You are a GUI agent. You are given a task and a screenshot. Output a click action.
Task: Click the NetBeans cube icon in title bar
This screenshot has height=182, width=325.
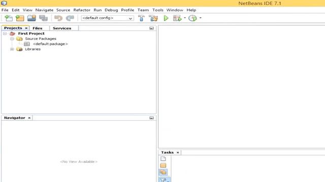4,3
